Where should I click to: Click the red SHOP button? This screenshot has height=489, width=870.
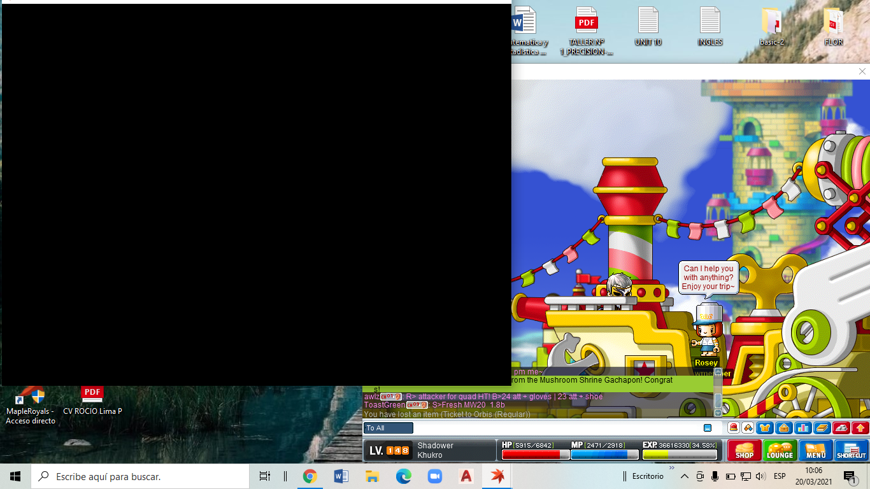744,450
